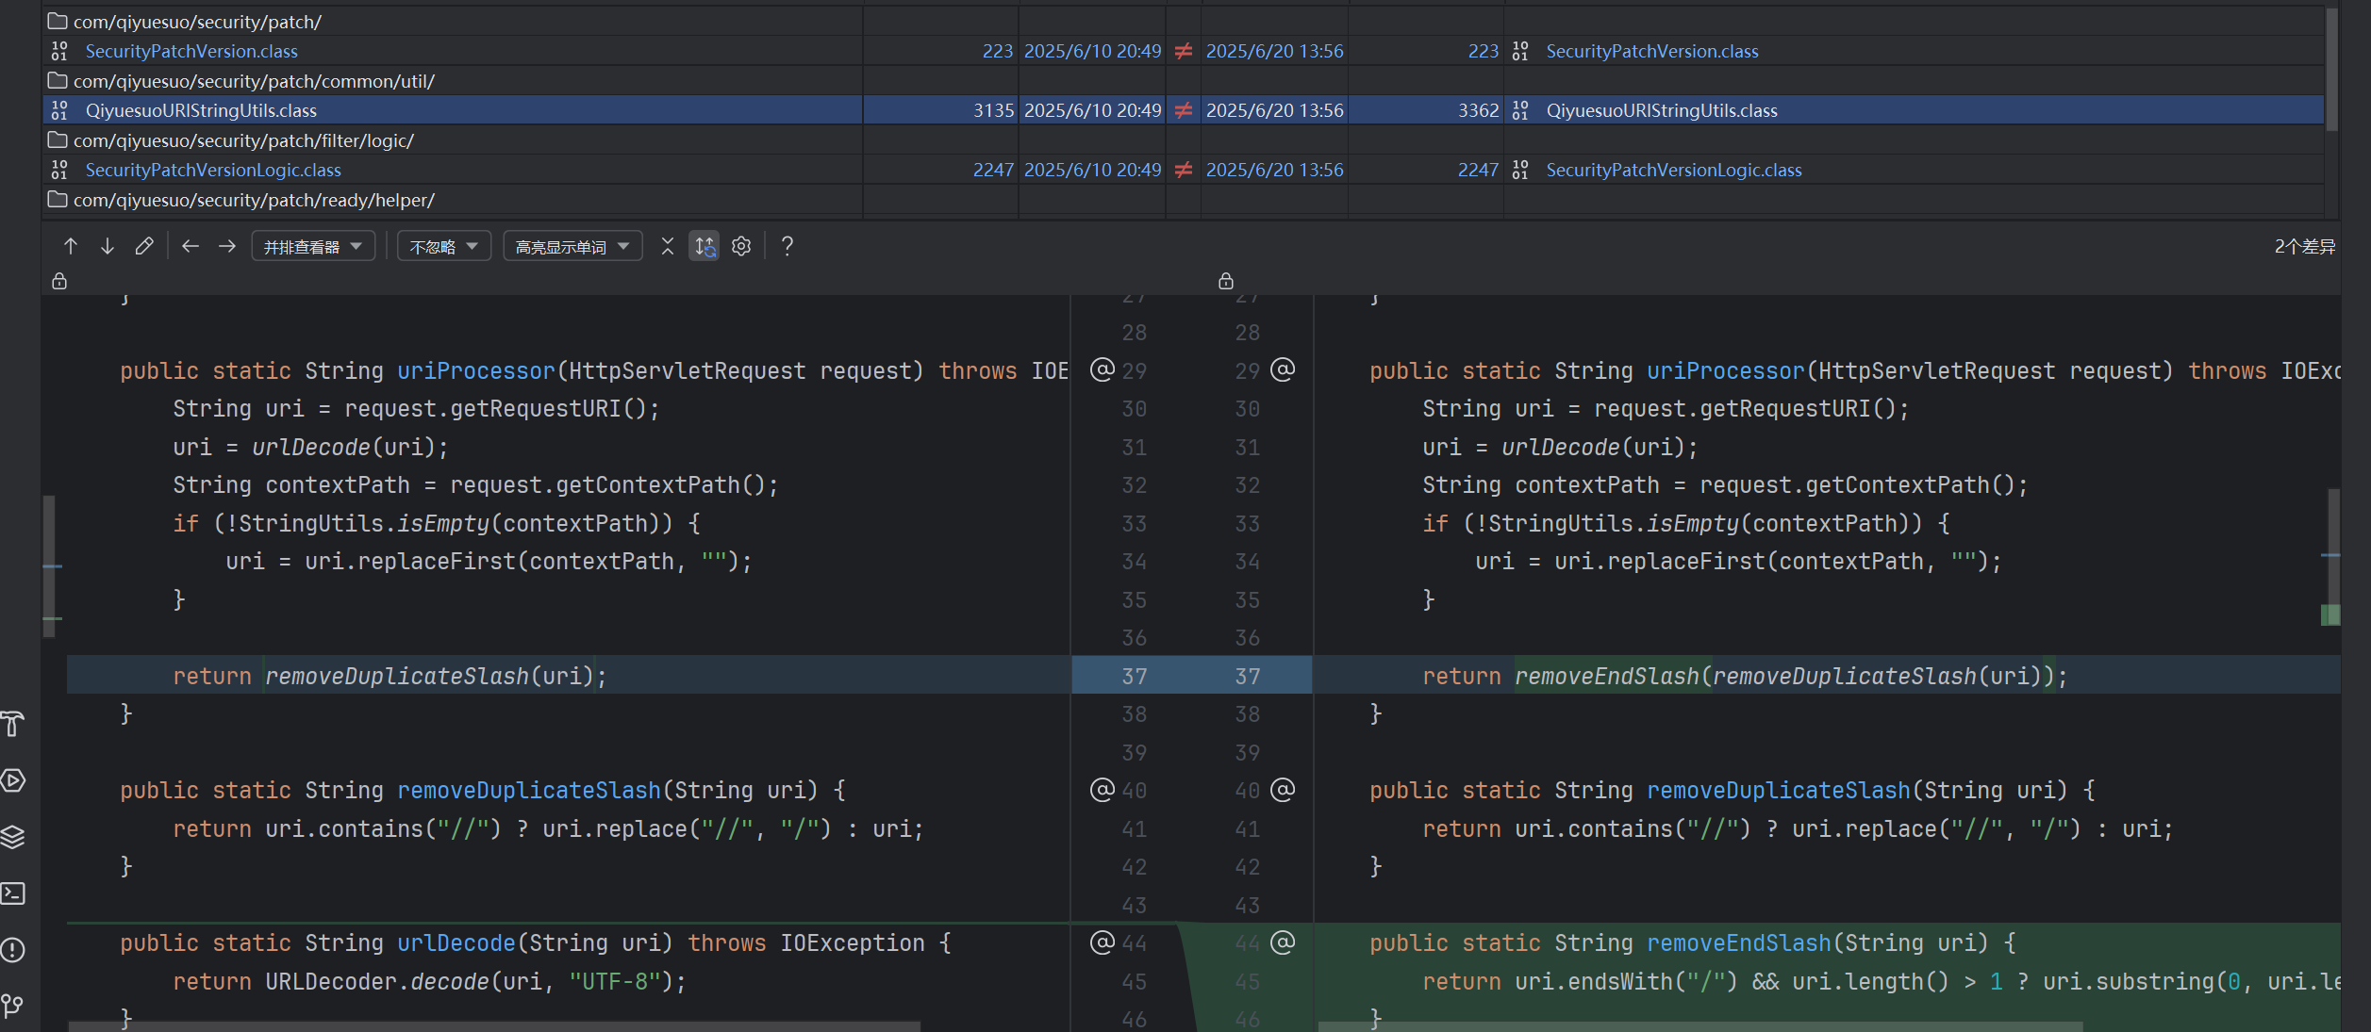Image resolution: width=2371 pixels, height=1032 pixels.
Task: Go to next file with right arrow
Action: click(x=227, y=246)
